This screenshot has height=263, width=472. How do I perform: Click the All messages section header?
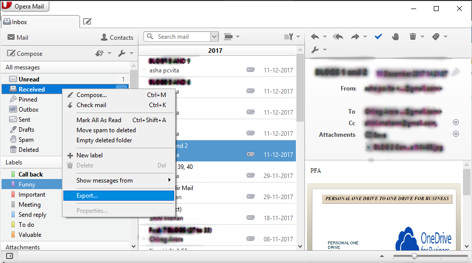pos(23,67)
